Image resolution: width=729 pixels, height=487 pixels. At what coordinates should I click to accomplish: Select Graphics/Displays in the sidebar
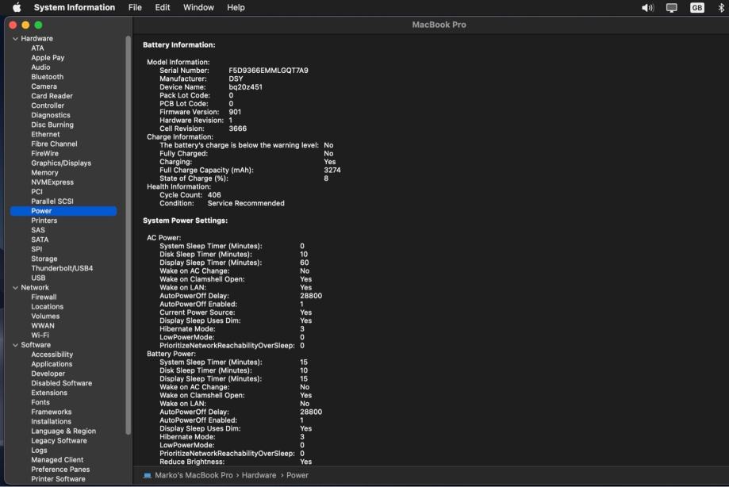click(x=61, y=163)
